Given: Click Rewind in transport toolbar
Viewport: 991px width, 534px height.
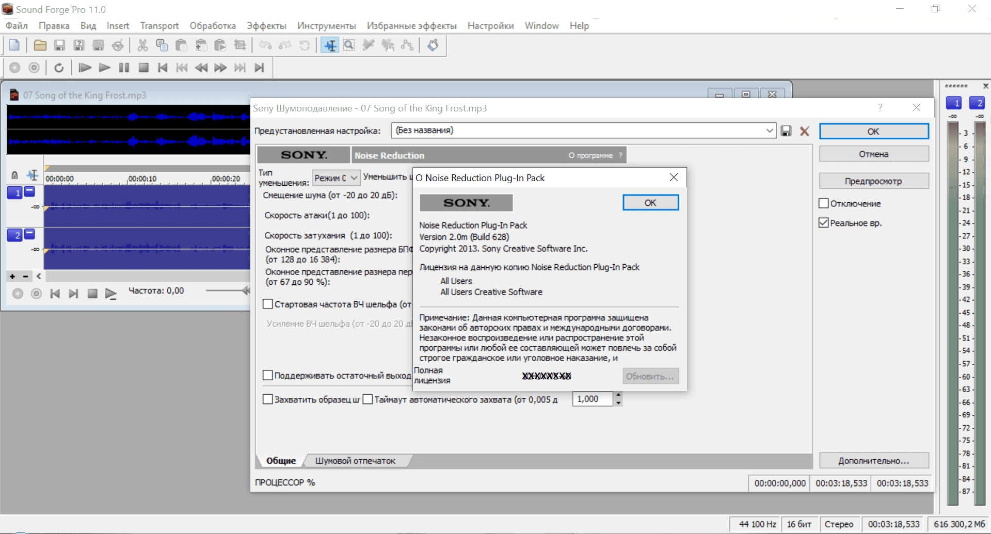Looking at the screenshot, I should 201,68.
